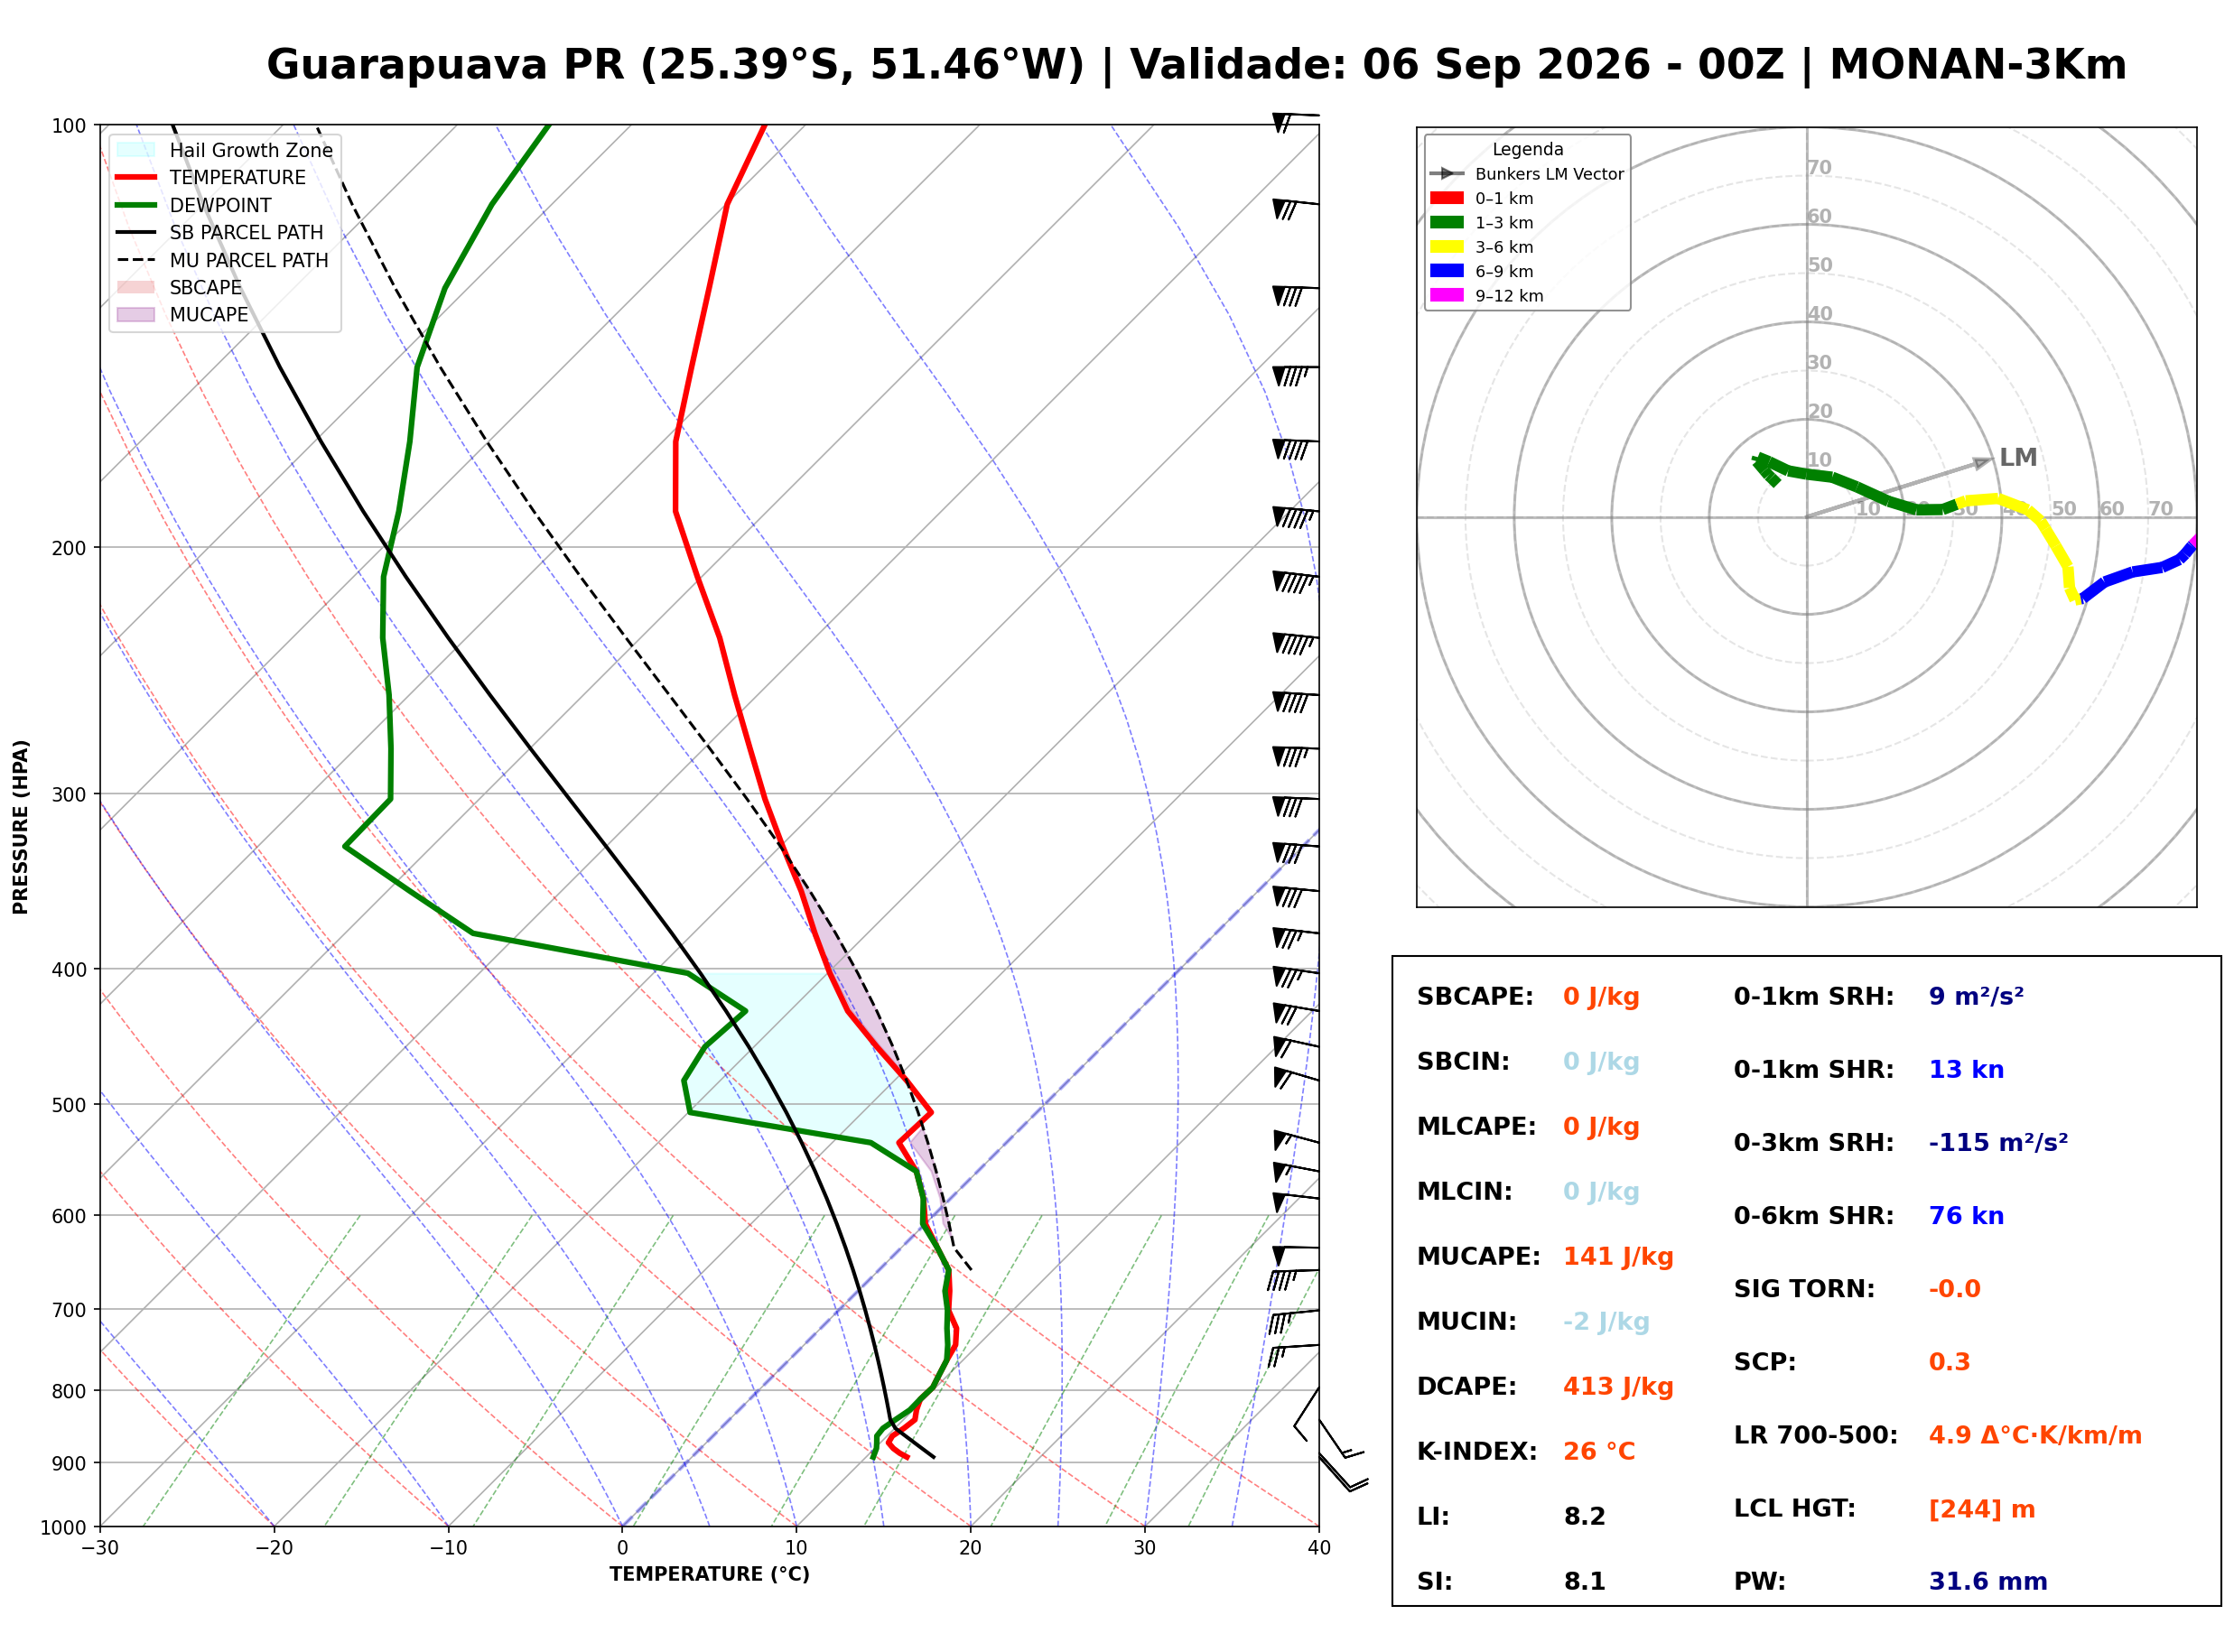This screenshot has width=2234, height=1652.
Task: Click the Hail Growth Zone legend swatch
Action: pos(136,150)
